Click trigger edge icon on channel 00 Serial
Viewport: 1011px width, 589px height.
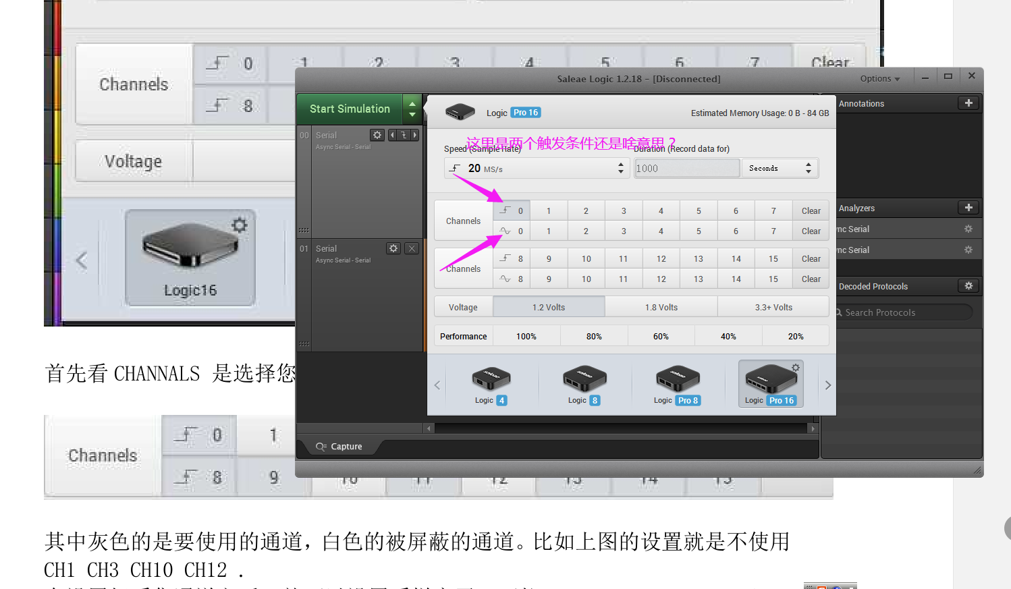tap(404, 135)
